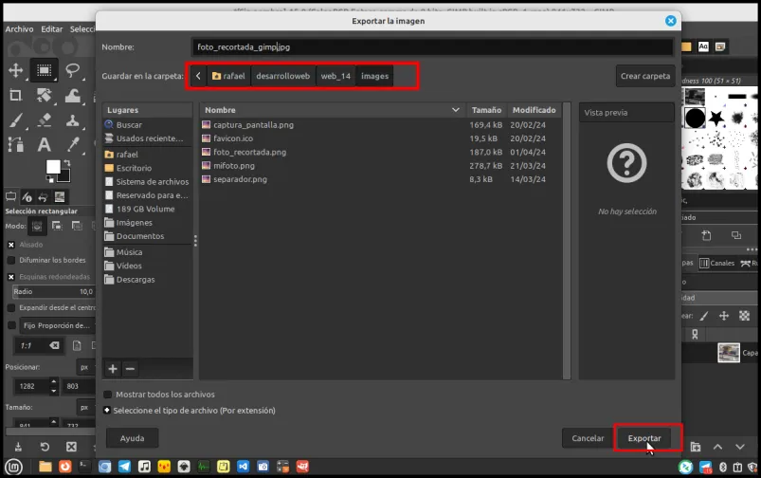Click Crear carpeta button
The image size is (761, 478).
click(x=645, y=76)
